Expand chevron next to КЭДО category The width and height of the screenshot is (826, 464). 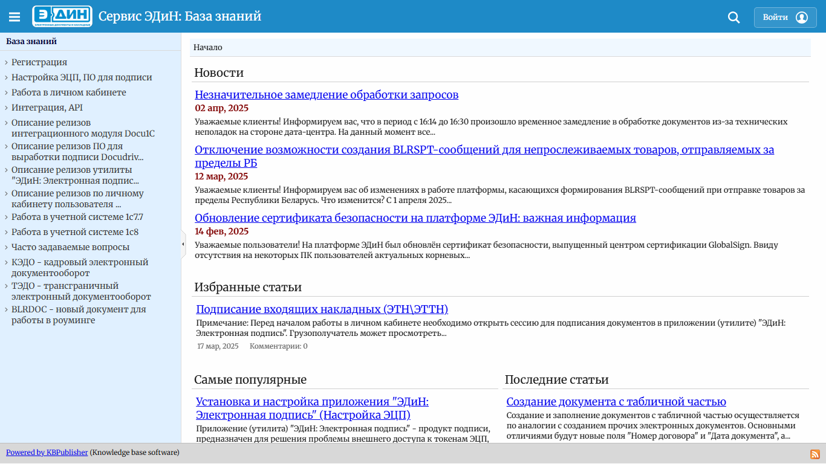click(x=6, y=262)
